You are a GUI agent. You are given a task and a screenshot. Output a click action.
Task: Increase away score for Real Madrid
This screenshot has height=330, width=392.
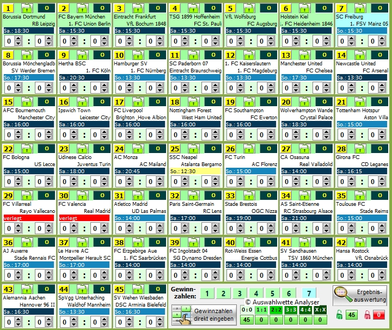tap(104, 226)
